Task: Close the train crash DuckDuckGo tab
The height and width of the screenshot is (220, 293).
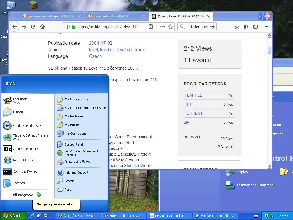Action: (144, 16)
